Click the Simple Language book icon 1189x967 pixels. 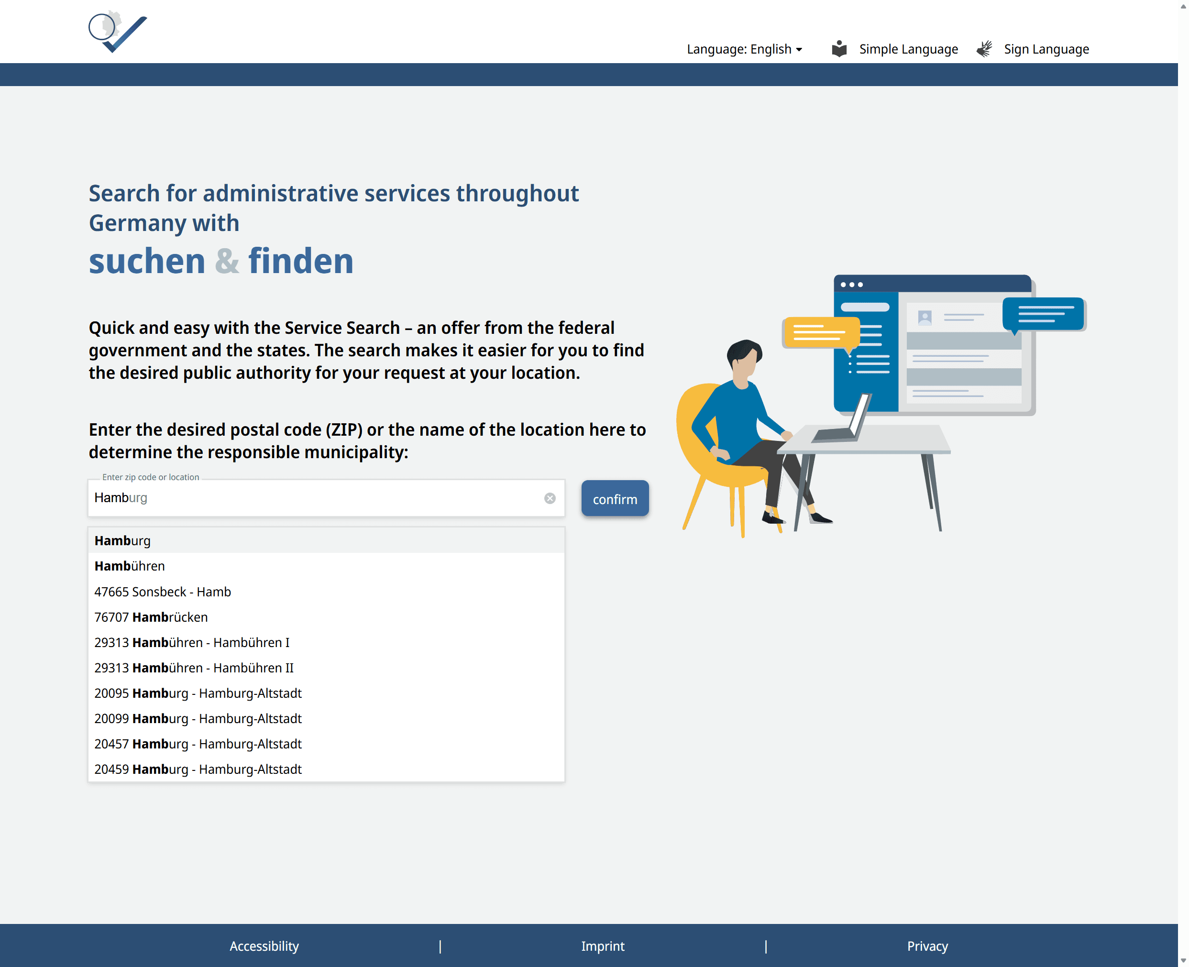point(838,49)
